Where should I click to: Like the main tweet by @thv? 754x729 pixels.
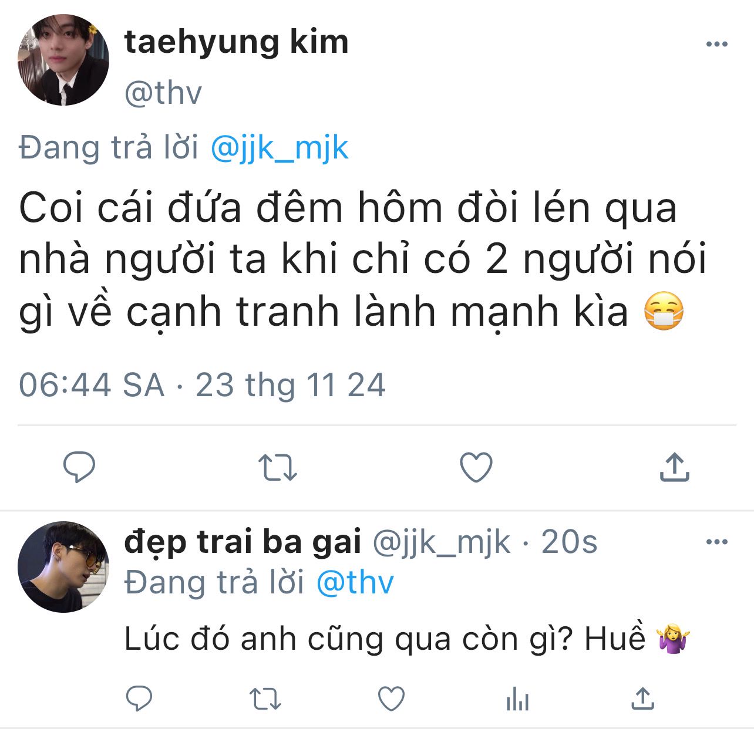tap(476, 468)
